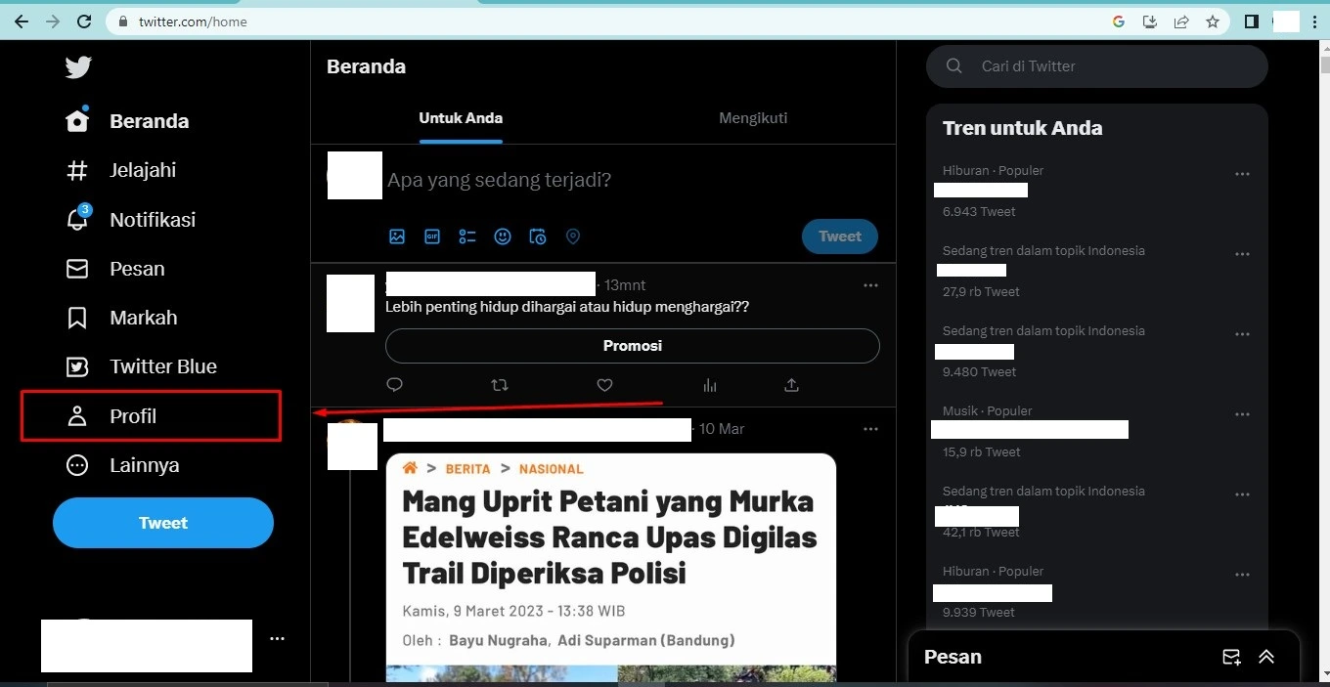Screen dimensions: 1330x687
Task: Open options for 27,9 rb Tweet trend
Action: click(x=1242, y=254)
